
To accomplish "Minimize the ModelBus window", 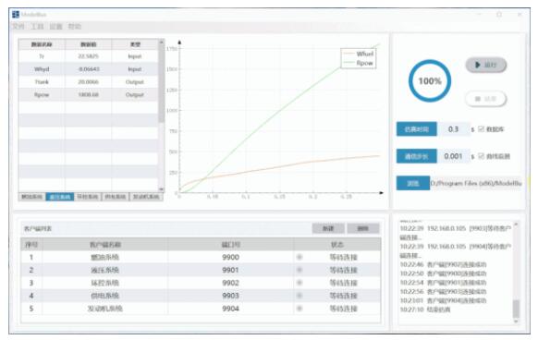I will pyautogui.click(x=480, y=15).
